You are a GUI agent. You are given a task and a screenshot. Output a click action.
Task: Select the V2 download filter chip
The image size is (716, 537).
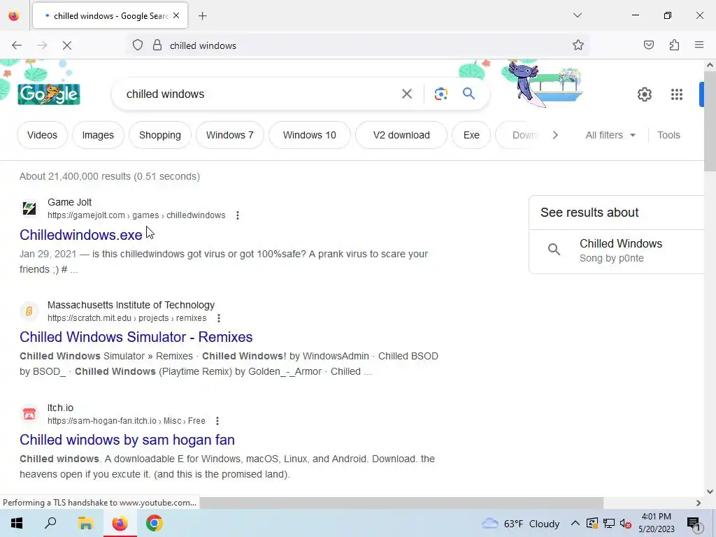[x=401, y=135]
